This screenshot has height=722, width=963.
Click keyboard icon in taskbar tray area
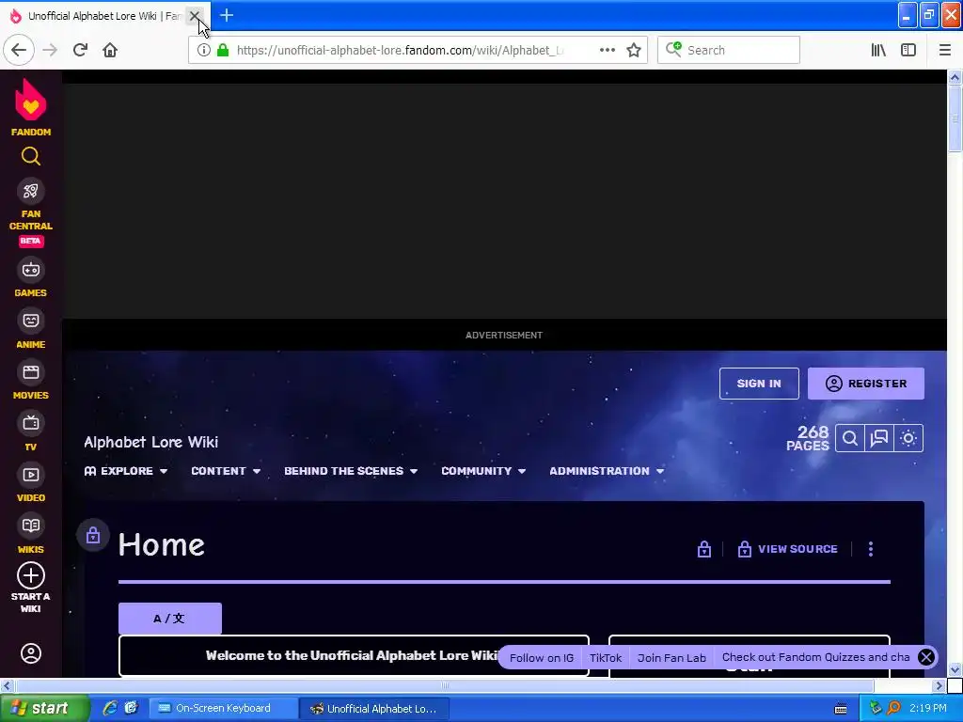tap(841, 709)
